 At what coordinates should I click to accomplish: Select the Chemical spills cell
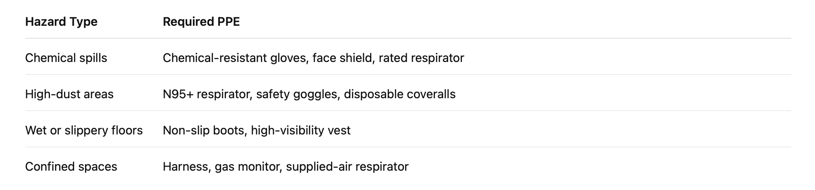pos(66,58)
